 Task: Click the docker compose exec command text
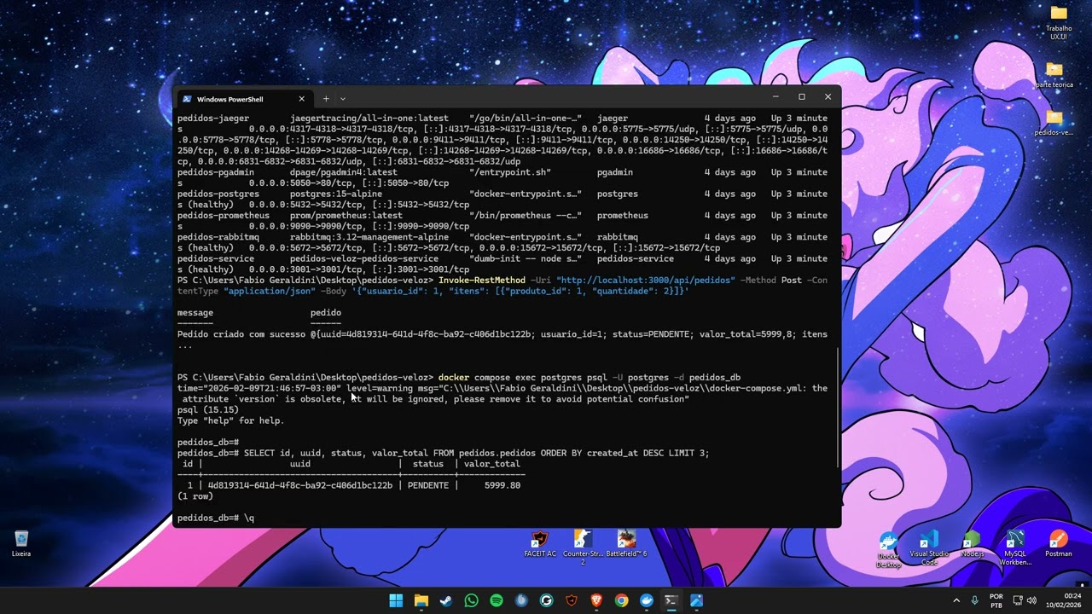pyautogui.click(x=589, y=377)
